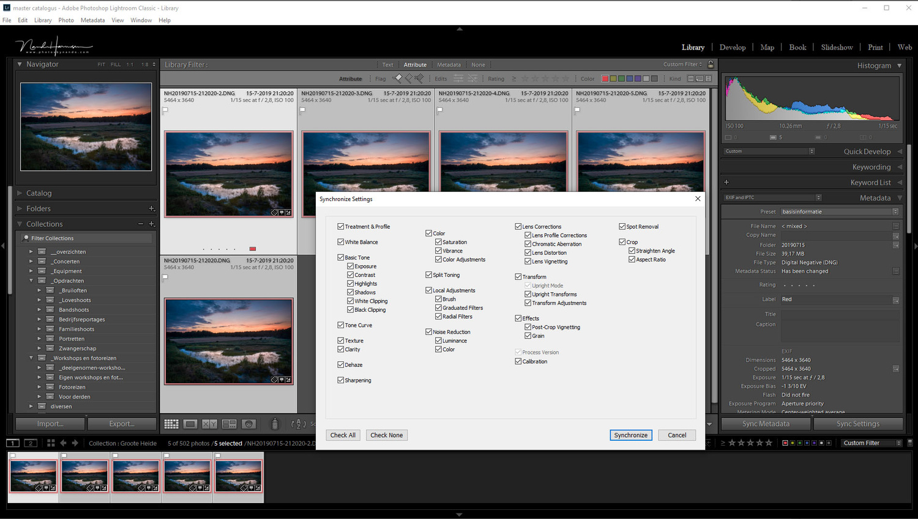Uncheck Lens Profile Corrections checkbox

click(528, 235)
